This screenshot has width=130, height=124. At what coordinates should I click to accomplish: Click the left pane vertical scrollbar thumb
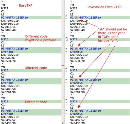point(63,33)
